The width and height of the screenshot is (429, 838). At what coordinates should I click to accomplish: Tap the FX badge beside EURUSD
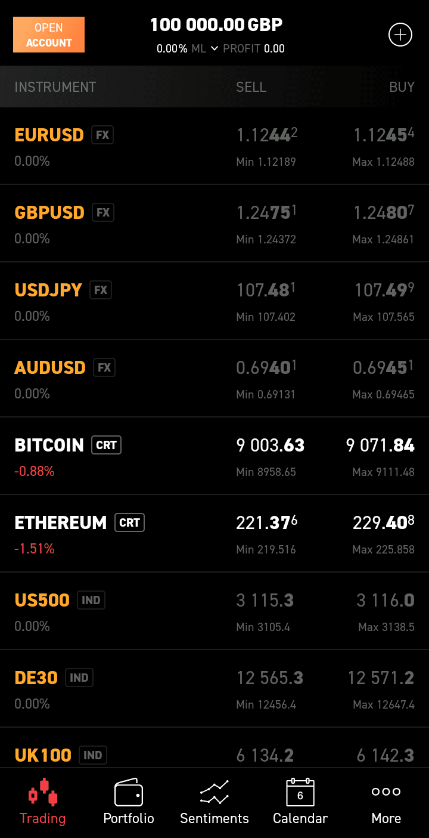pyautogui.click(x=102, y=135)
